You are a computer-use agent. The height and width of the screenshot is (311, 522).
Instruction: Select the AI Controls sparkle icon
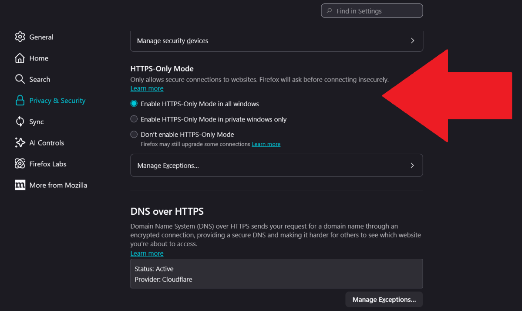pos(20,142)
